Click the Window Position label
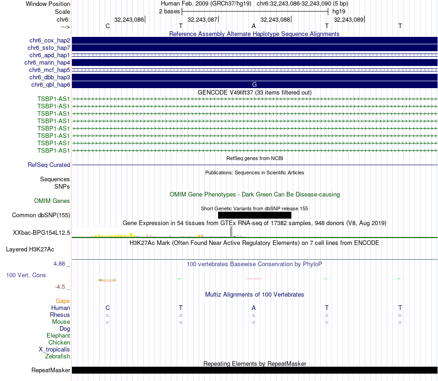 pos(48,4)
